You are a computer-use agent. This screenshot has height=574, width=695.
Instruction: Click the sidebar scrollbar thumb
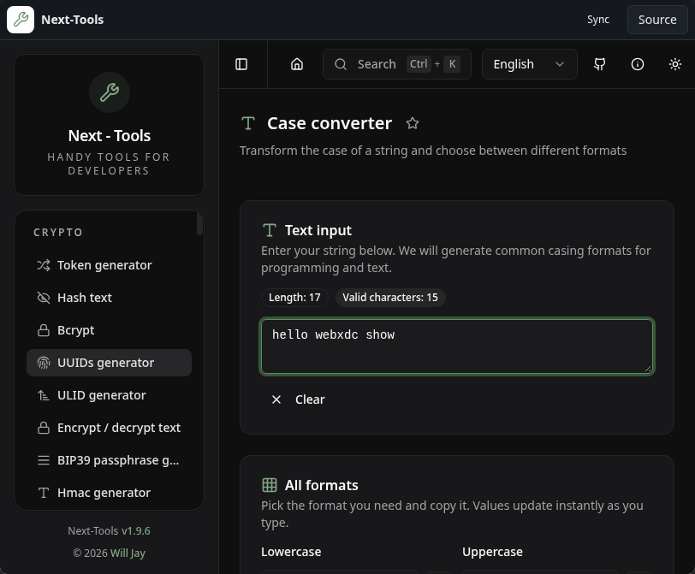pyautogui.click(x=200, y=224)
